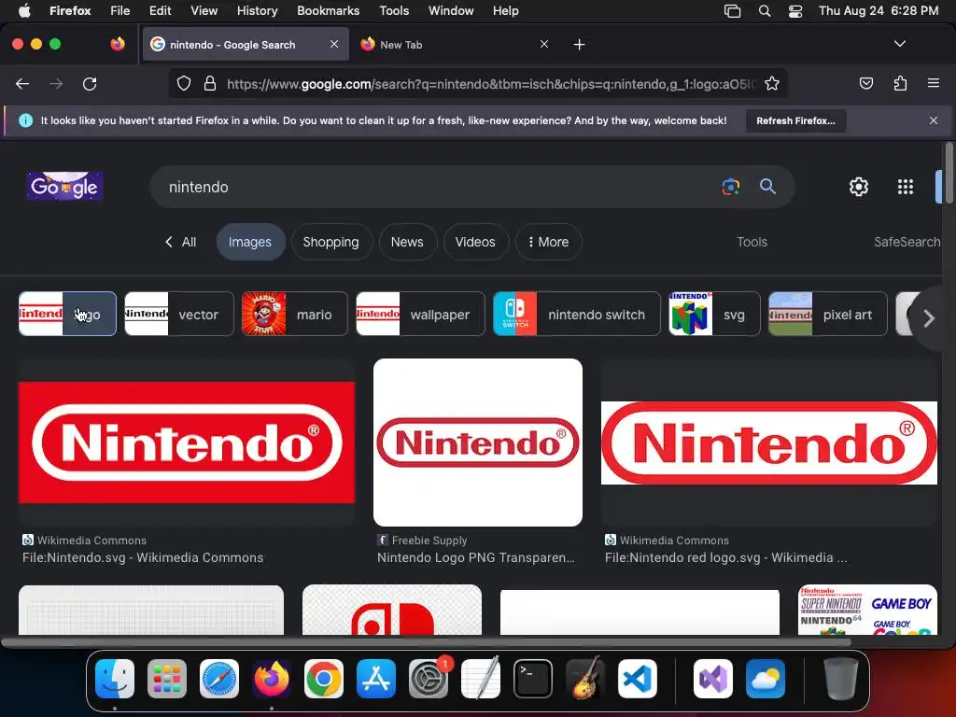
Task: Bookmark this page with the star icon
Action: (772, 83)
